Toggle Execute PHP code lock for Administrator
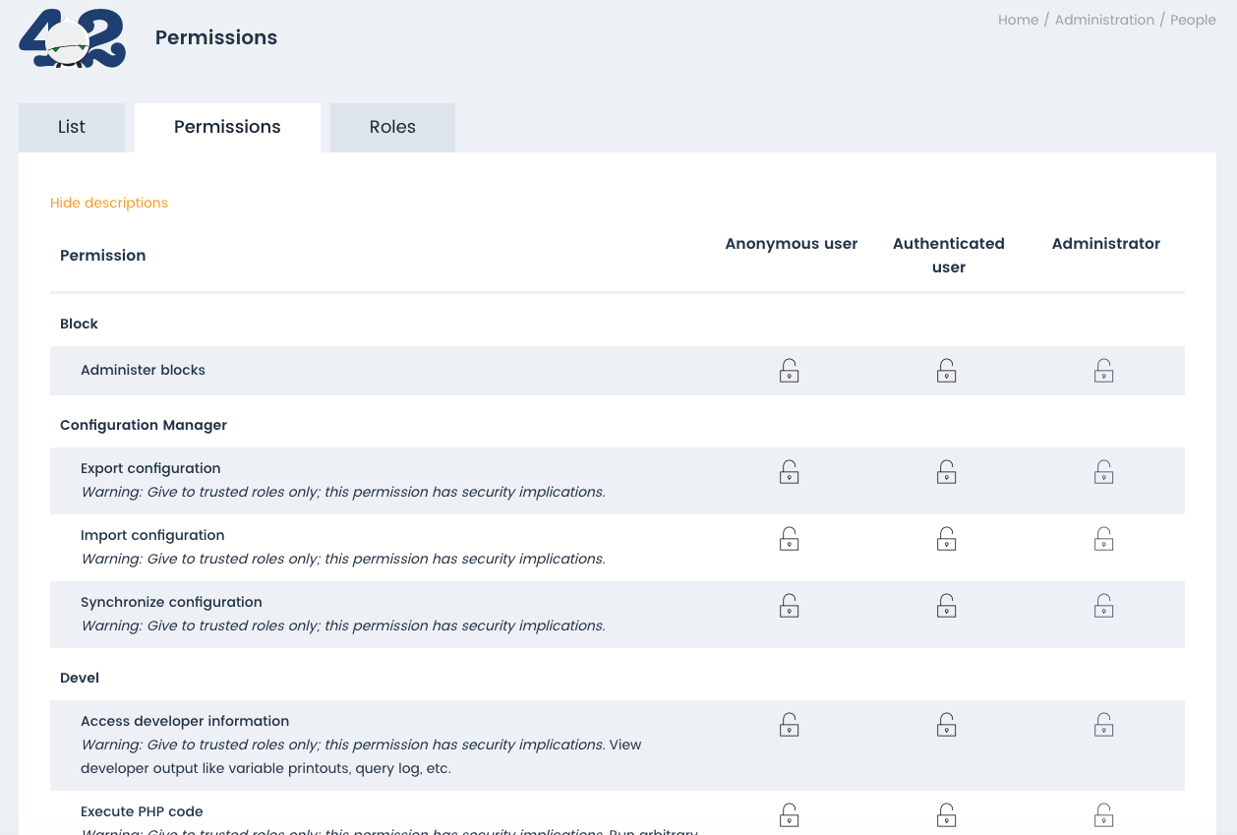 click(1104, 815)
